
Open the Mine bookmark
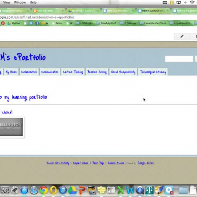57,23
